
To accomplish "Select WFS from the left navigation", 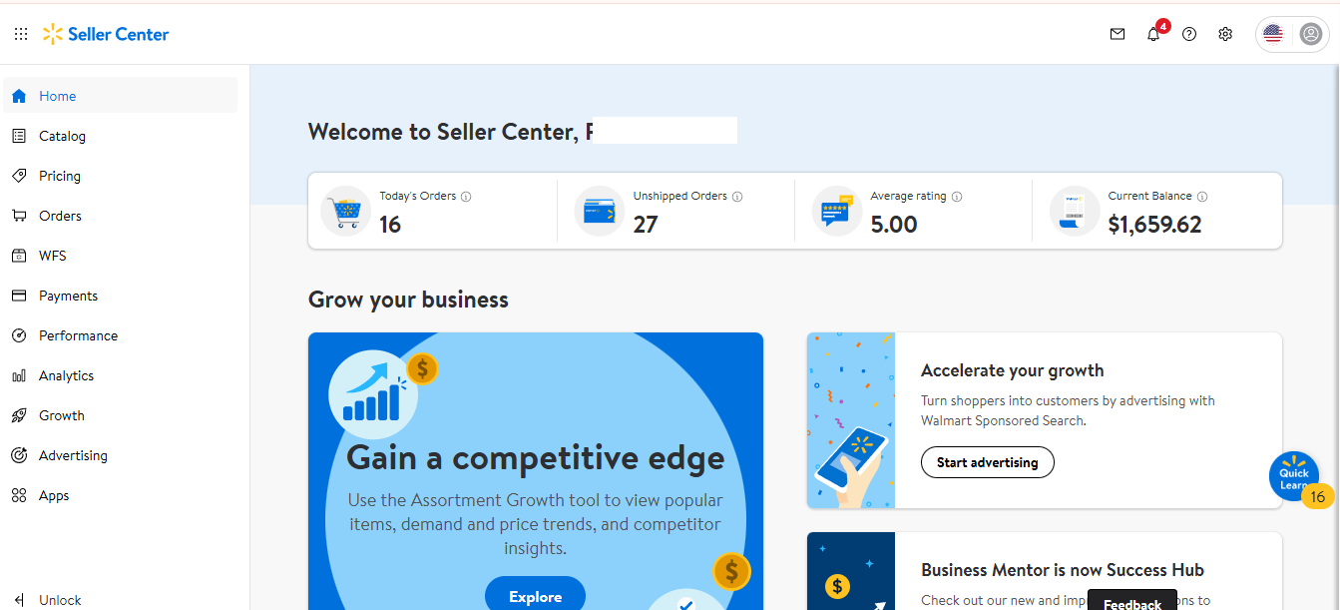I will click(52, 256).
